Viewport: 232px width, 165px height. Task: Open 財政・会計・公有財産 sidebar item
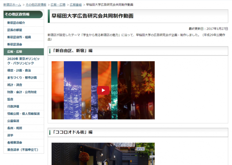coord(24,92)
